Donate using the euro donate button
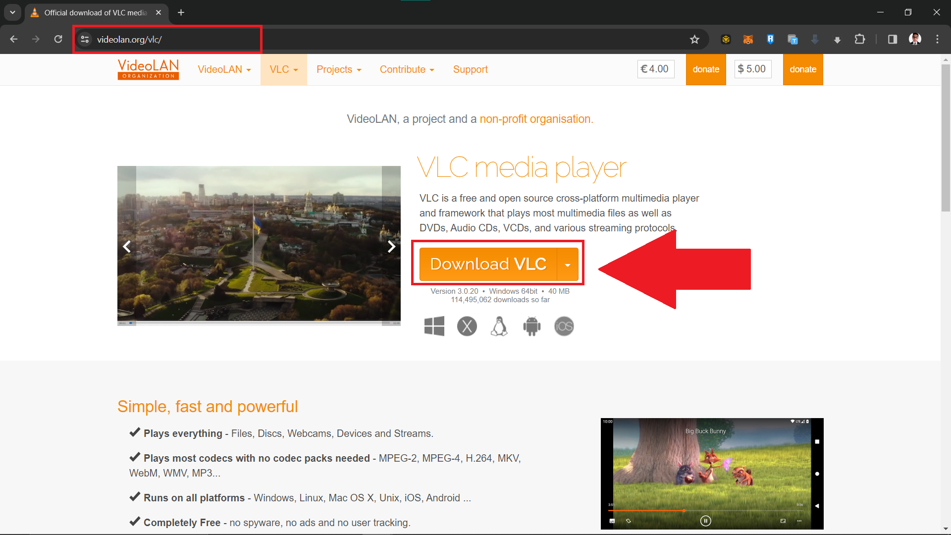The height and width of the screenshot is (535, 951). click(706, 69)
